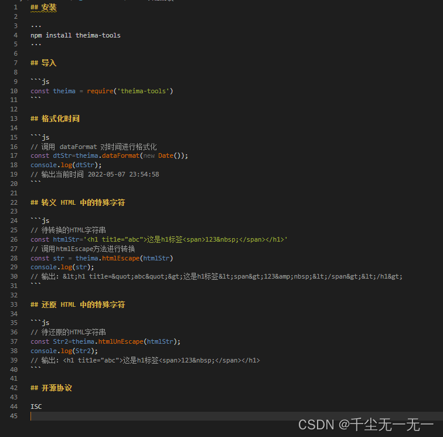Click the '## 格式化时间' heading

tap(55, 118)
